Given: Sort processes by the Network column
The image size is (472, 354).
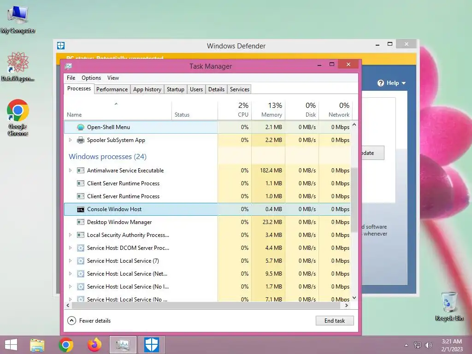Looking at the screenshot, I should click(336, 110).
